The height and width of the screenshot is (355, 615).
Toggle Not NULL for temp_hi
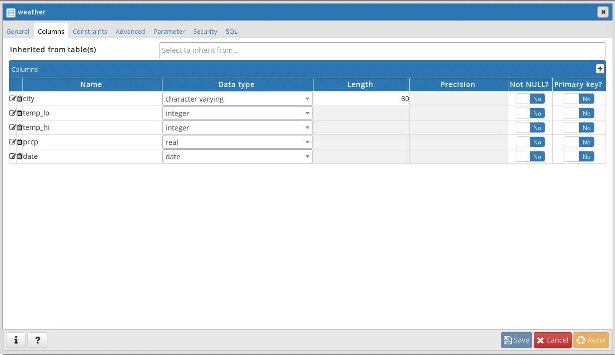click(x=530, y=127)
